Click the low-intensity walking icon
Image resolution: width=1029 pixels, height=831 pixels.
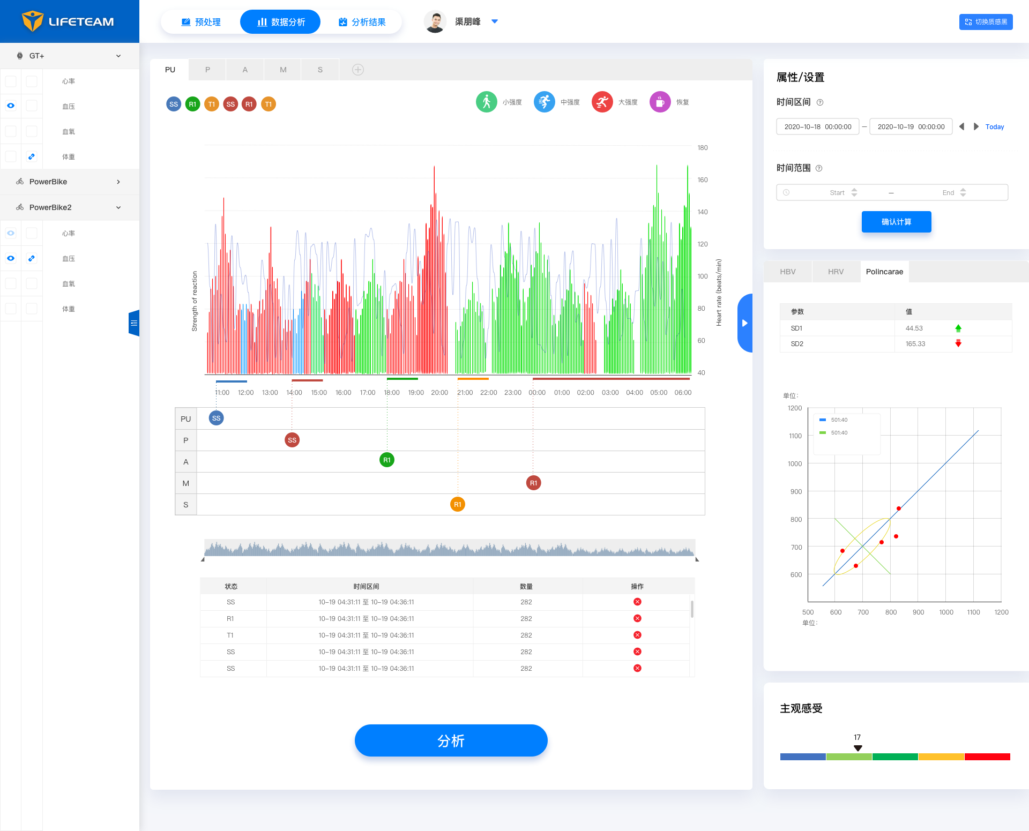486,102
